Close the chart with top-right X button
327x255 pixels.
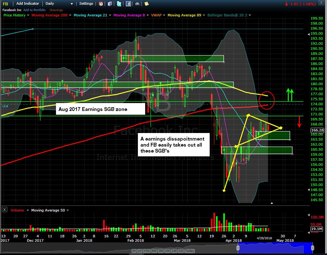(321, 3)
